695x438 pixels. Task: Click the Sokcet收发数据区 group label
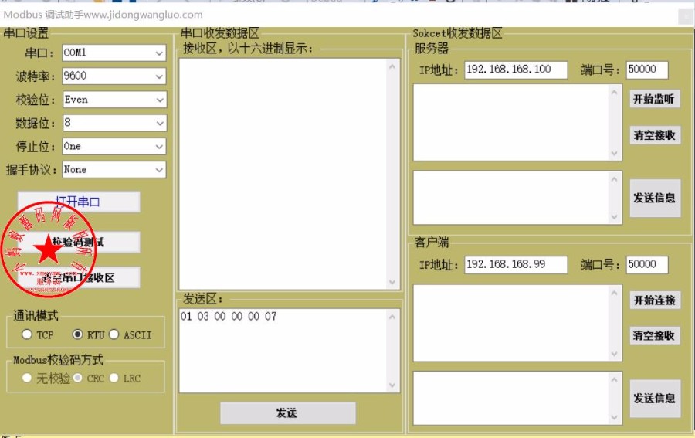point(457,33)
